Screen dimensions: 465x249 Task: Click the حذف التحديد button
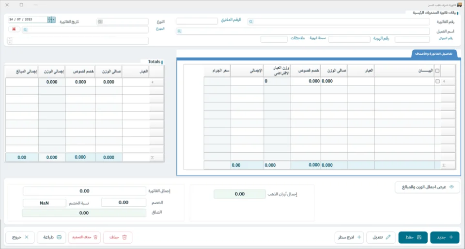[84, 237]
